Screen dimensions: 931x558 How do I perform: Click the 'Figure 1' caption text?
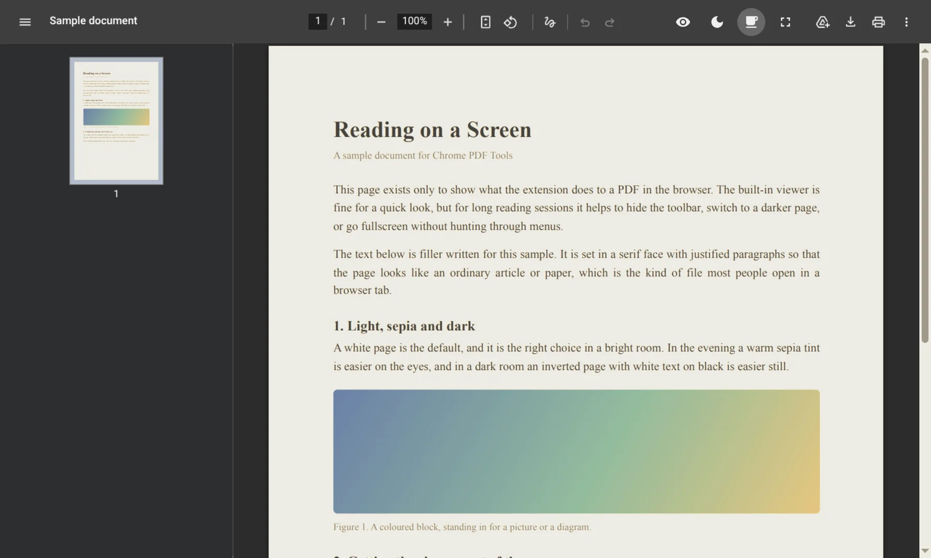[x=462, y=527]
